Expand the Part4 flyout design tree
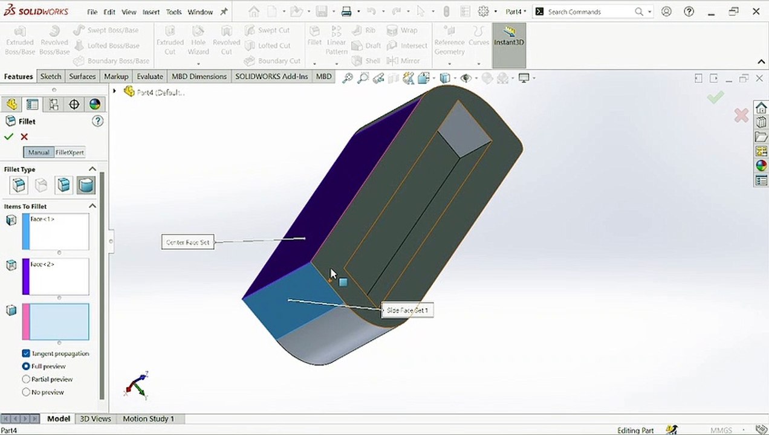769x435 pixels. (114, 91)
